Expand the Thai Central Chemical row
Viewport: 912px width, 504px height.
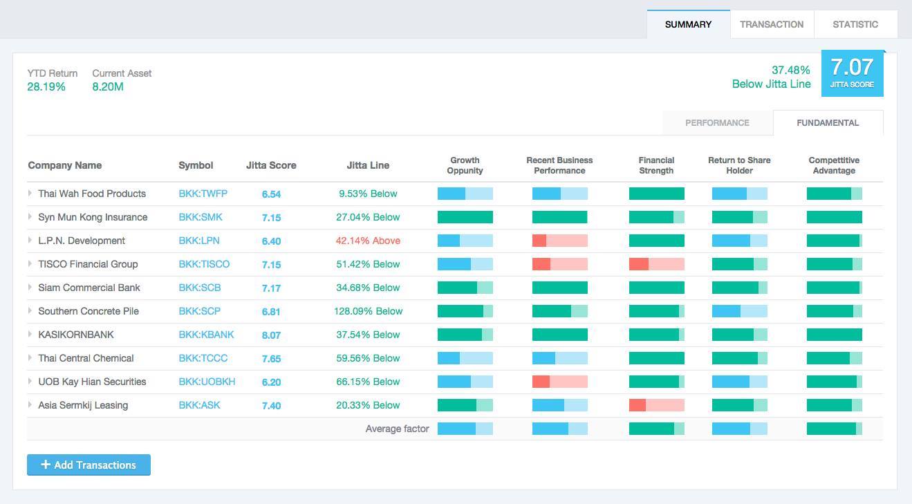30,358
